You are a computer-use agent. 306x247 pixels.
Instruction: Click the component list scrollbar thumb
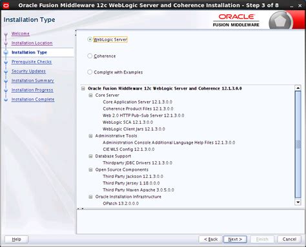click(298, 144)
